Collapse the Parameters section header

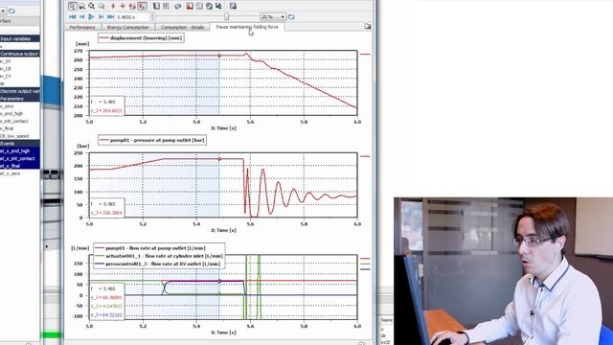(19, 99)
